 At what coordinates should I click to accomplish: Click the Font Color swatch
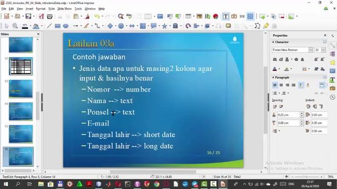(275, 69)
